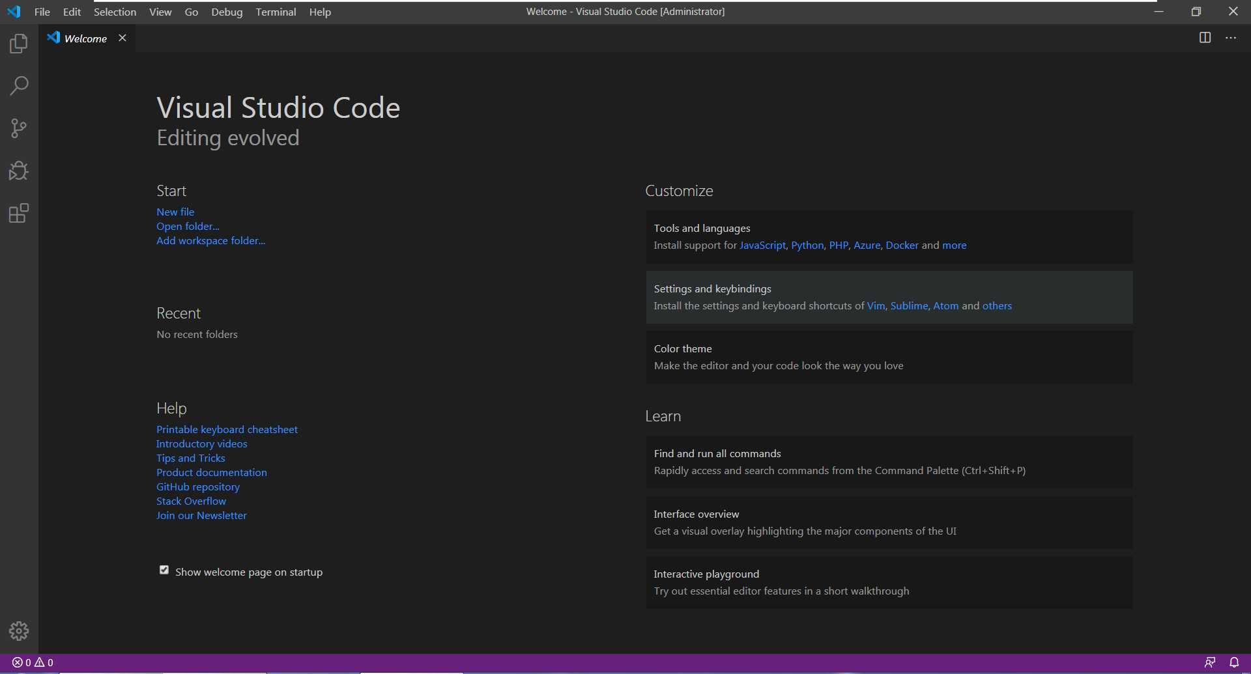Open the Interactive playground card
Screen dimensions: 1251x674
889,582
